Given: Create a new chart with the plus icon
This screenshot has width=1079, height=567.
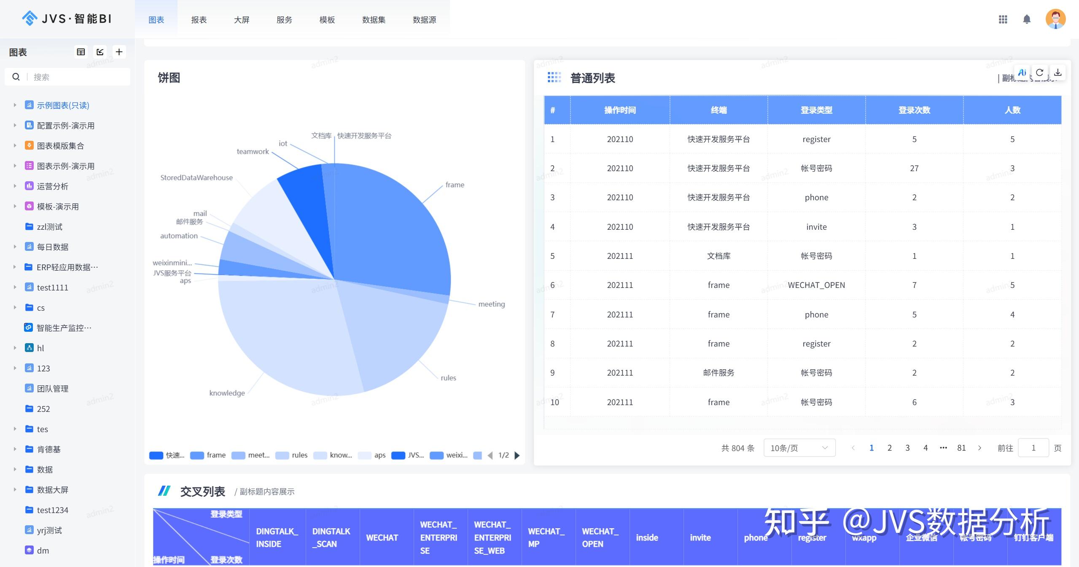Looking at the screenshot, I should click(x=119, y=51).
